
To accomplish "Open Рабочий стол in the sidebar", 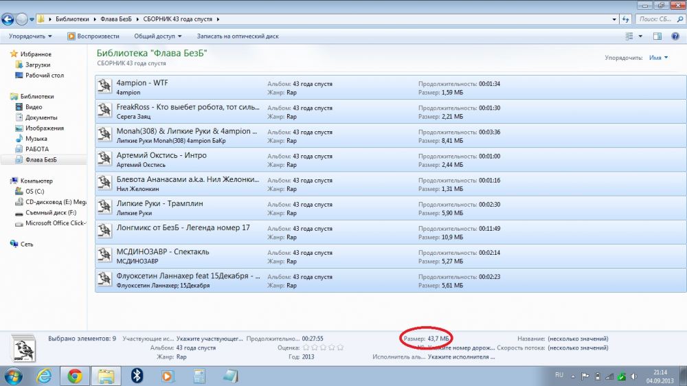I will tap(39, 76).
